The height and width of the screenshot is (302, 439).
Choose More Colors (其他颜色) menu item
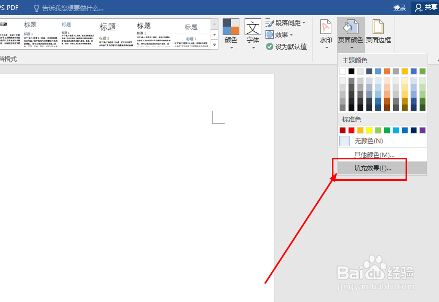coord(383,155)
